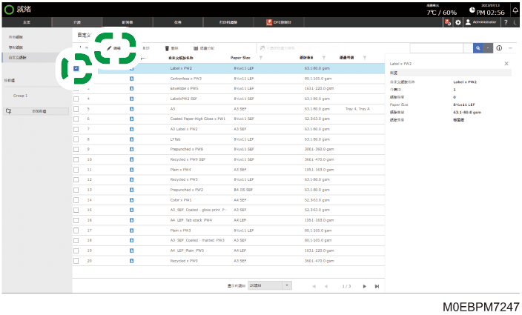Click the crescent moon sleep icon
Screen dimensions: 522x315
click(x=515, y=22)
